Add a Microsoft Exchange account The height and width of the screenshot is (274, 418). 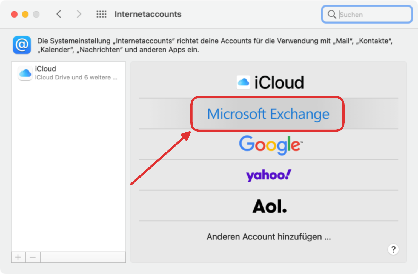coord(268,114)
